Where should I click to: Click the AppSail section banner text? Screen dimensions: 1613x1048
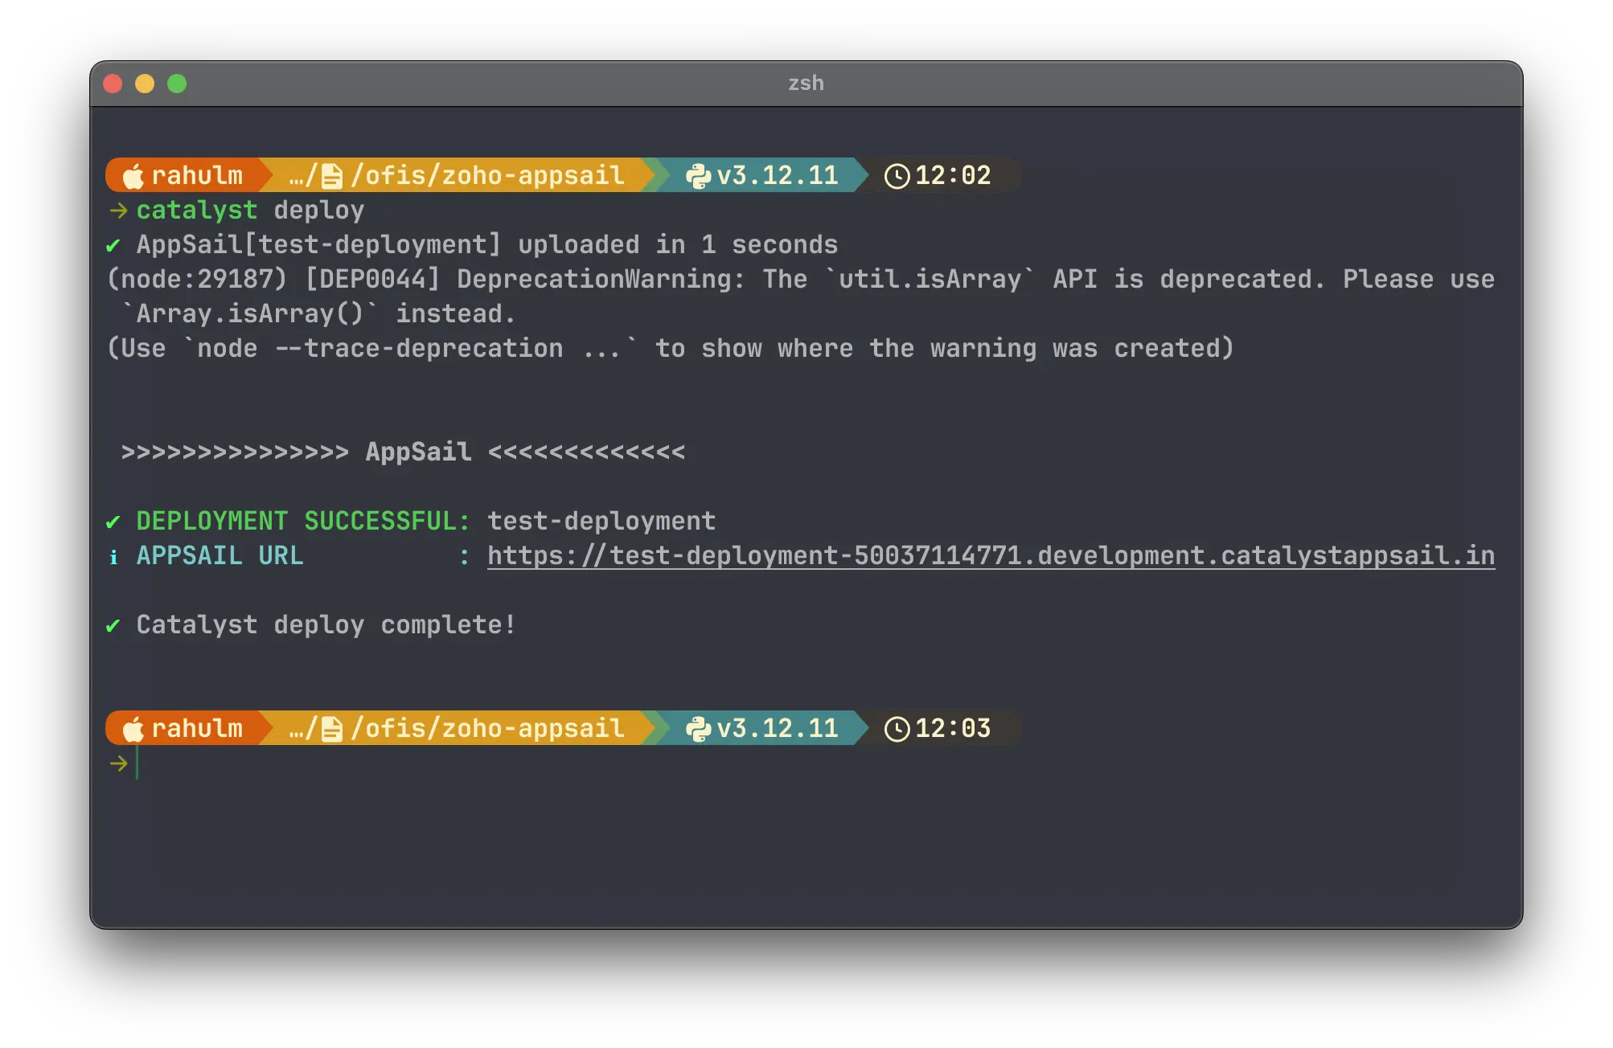(x=418, y=451)
